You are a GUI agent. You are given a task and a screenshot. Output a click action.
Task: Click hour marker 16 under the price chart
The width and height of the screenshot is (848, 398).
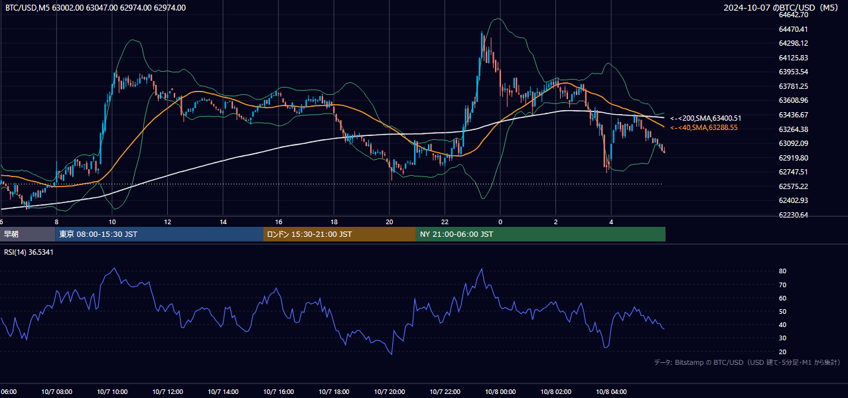coord(279,222)
